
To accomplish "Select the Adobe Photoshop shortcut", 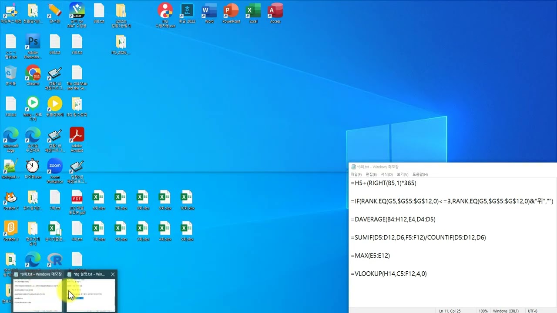I will click(33, 46).
